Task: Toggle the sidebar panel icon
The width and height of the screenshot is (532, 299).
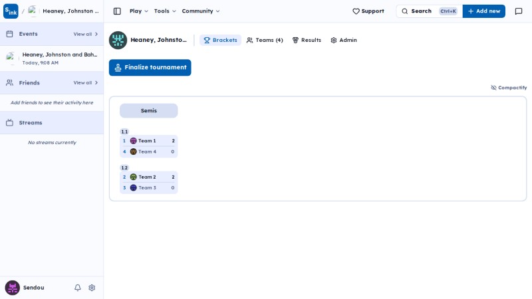Action: tap(117, 11)
